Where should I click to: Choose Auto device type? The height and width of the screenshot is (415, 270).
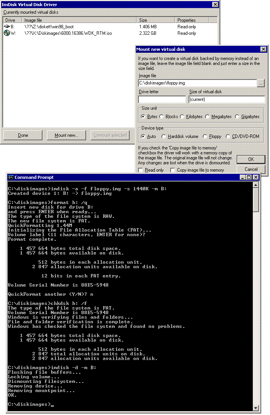pyautogui.click(x=143, y=136)
